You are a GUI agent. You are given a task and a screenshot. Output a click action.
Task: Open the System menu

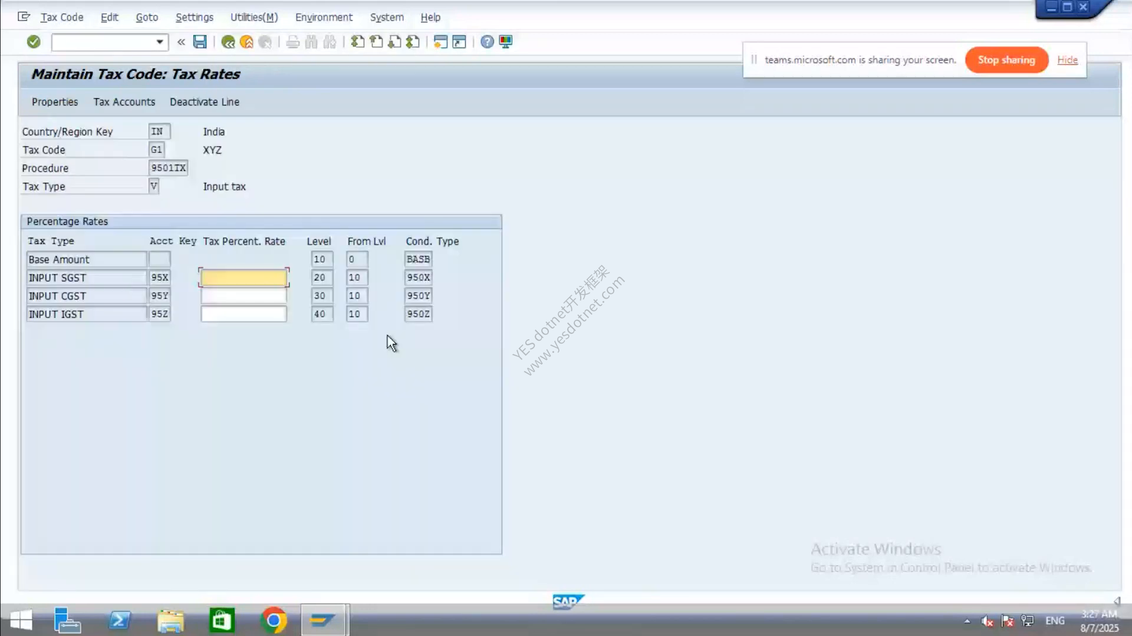[387, 18]
